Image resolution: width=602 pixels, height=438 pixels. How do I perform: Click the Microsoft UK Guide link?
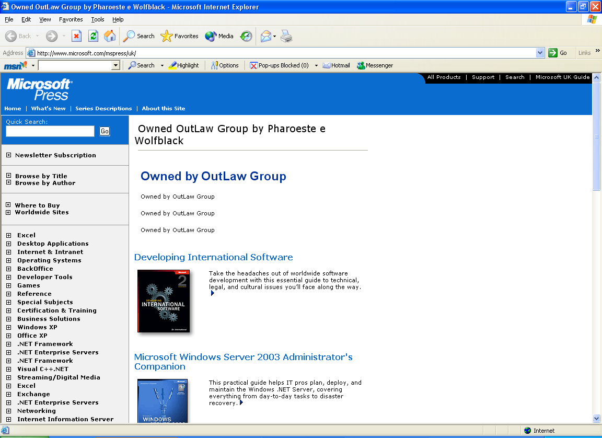coord(562,77)
